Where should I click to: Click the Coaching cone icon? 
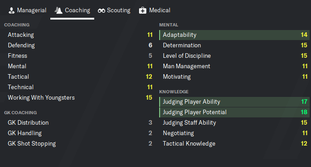point(59,10)
